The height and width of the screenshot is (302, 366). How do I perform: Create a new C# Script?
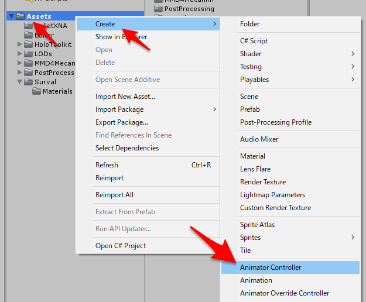290,41
